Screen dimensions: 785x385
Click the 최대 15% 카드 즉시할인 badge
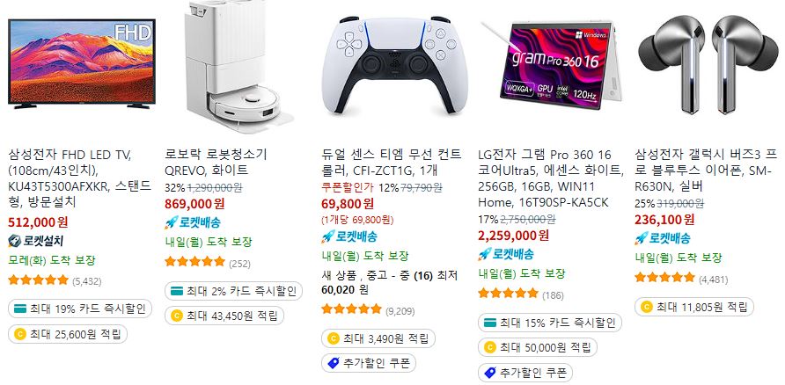[550, 323]
